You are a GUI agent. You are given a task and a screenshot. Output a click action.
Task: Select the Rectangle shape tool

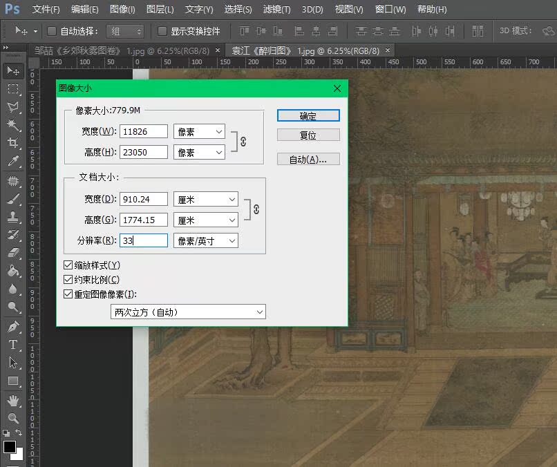[13, 381]
